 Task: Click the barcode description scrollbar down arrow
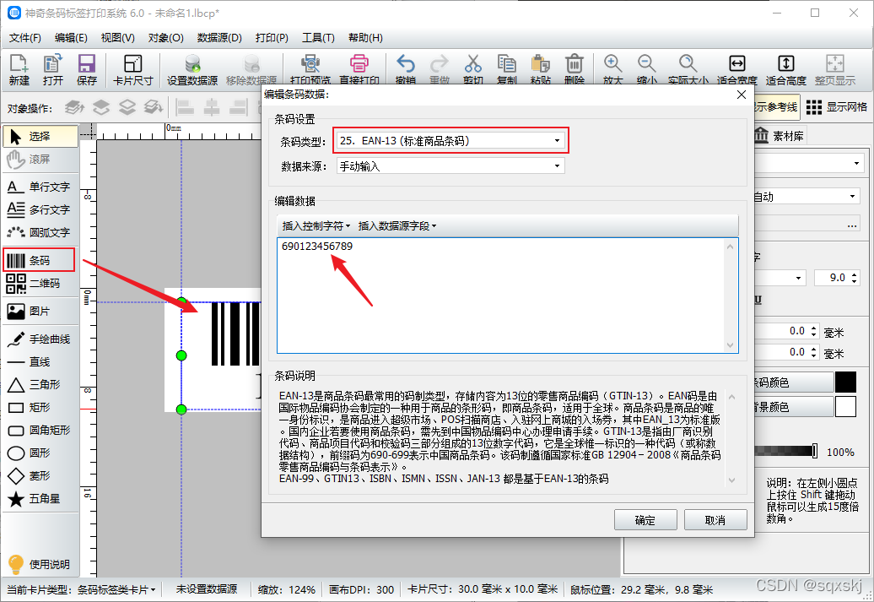tap(732, 480)
